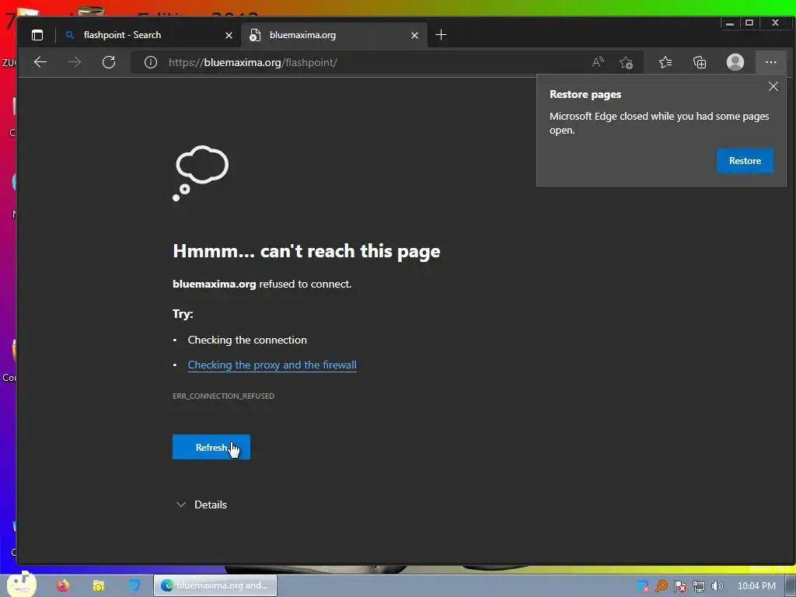Click the ERR_CONNECTION_REFUSED error code text

(223, 396)
